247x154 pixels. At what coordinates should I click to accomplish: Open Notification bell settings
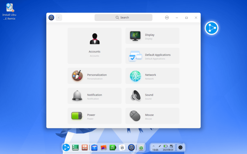(95, 96)
